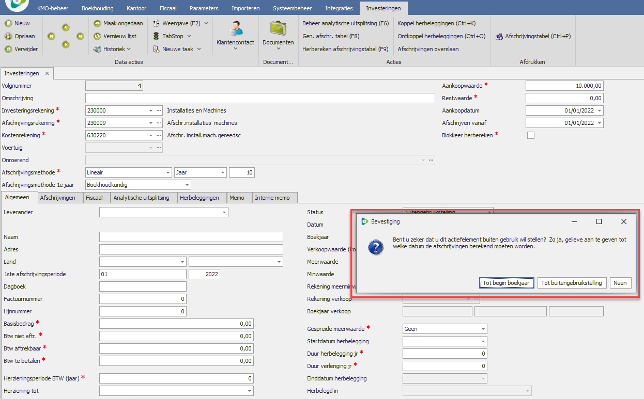The width and height of the screenshot is (644, 399).
Task: Refresh the list with the Vernieuw lijst icon
Action: 98,36
